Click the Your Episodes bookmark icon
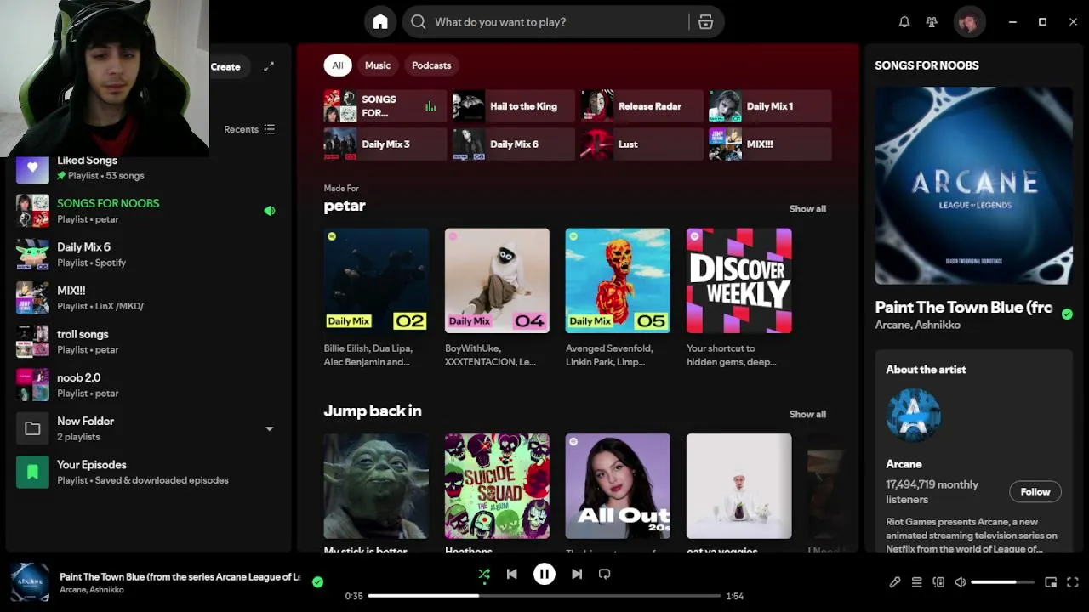1089x612 pixels. point(32,472)
